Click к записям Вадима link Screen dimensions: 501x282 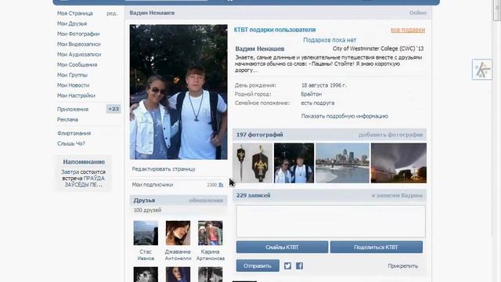(x=397, y=196)
